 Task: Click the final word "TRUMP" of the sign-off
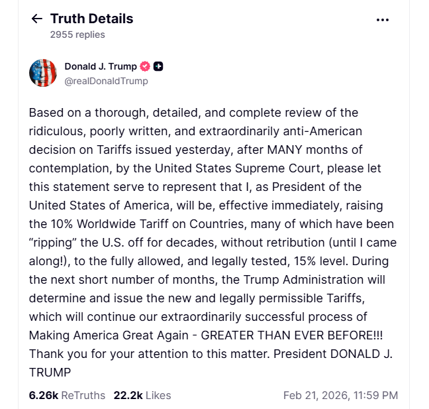coord(50,373)
